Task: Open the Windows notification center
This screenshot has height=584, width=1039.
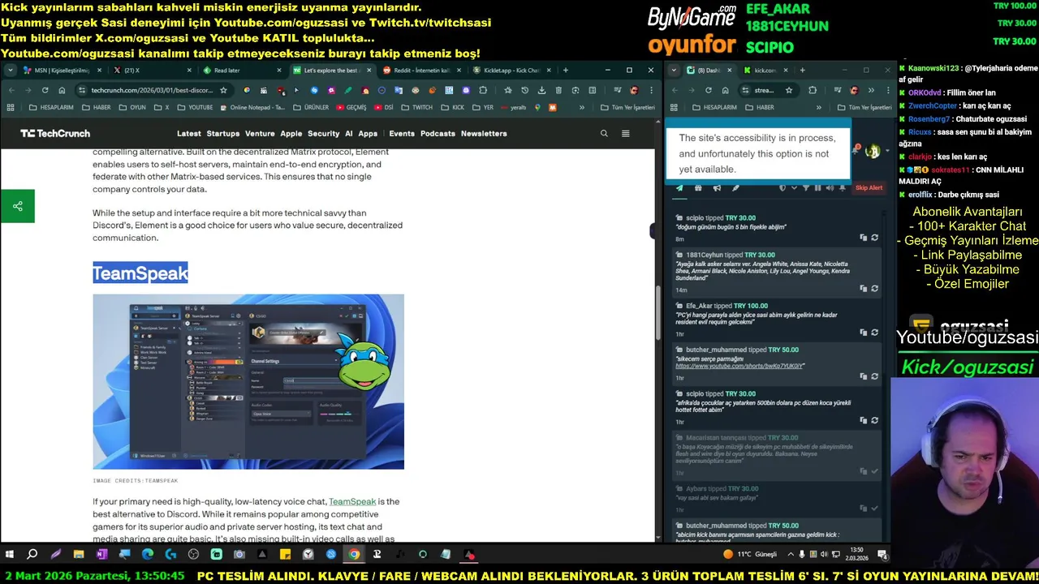Action: pos(882,555)
